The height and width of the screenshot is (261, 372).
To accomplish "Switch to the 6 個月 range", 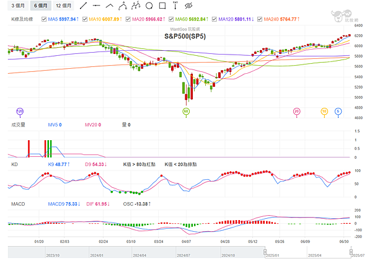I will [x=40, y=6].
